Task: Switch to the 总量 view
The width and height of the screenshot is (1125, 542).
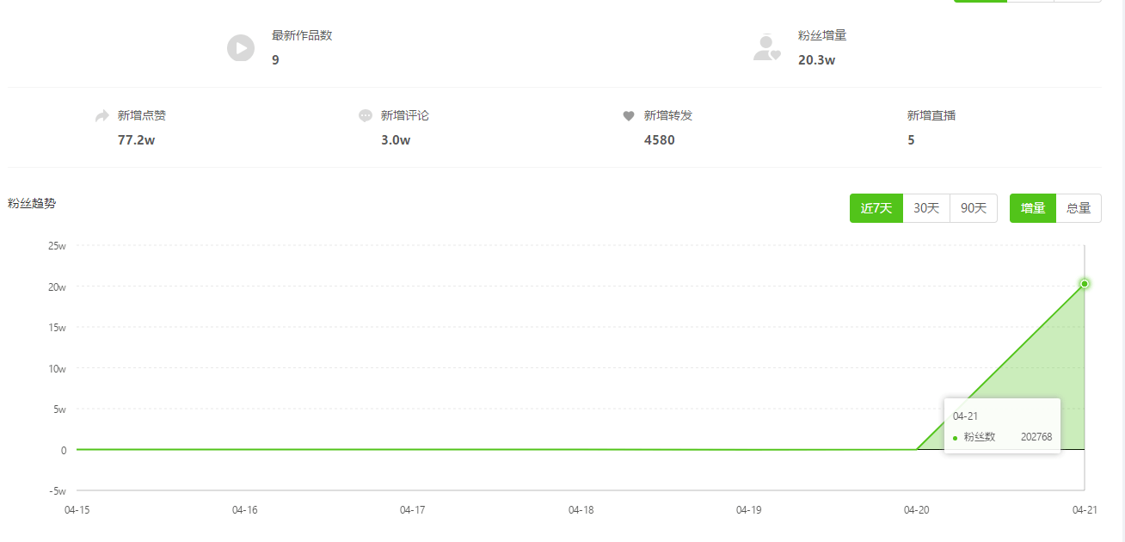Action: point(1079,208)
